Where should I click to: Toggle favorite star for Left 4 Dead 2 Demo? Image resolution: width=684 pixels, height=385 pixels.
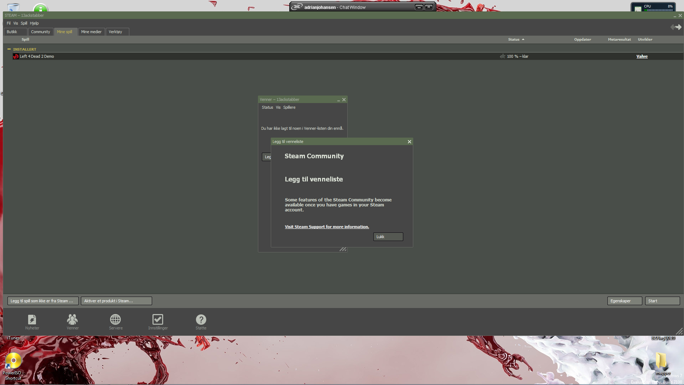(502, 56)
